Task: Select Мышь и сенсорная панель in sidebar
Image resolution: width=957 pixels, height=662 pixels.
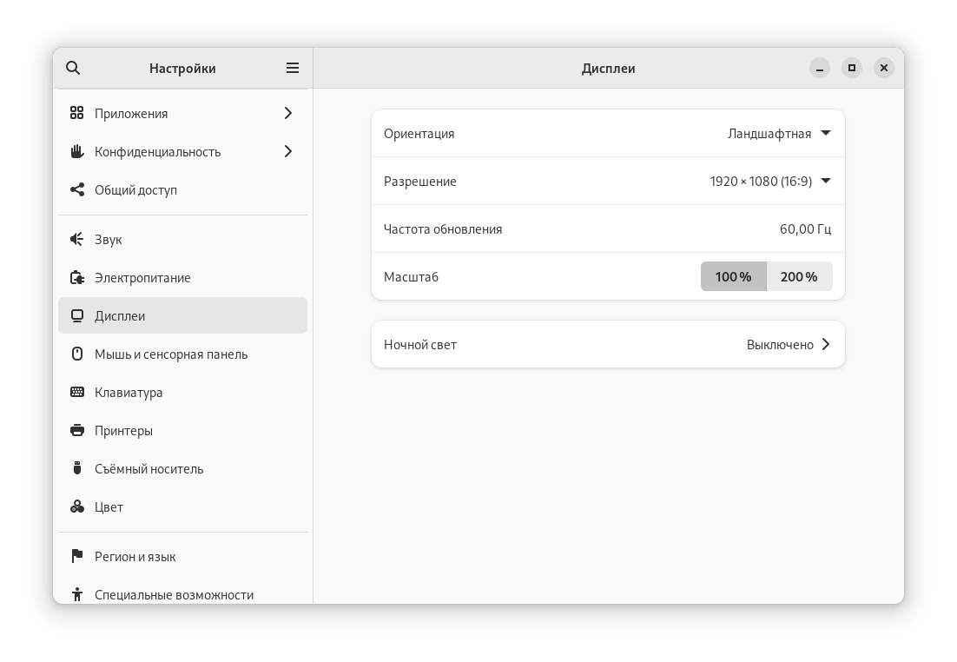Action: click(x=171, y=354)
